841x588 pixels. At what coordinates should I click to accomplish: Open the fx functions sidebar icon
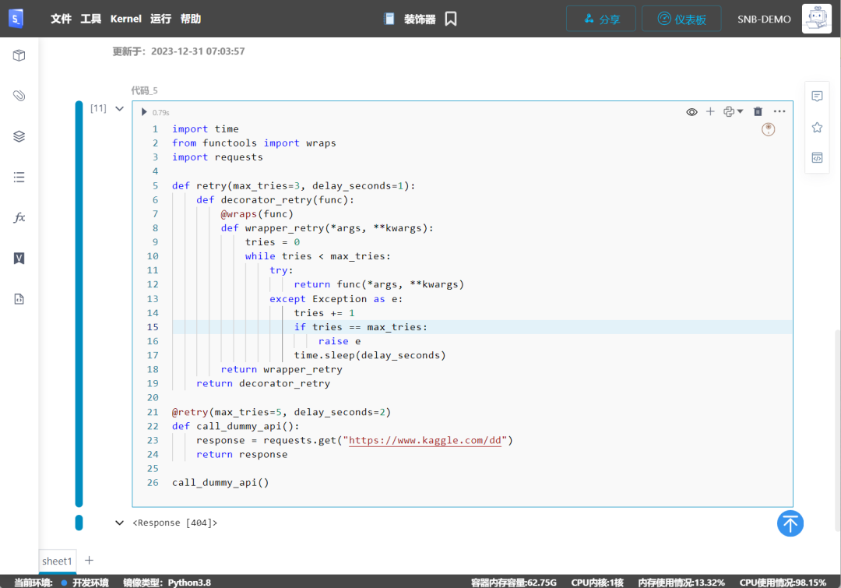click(x=19, y=217)
